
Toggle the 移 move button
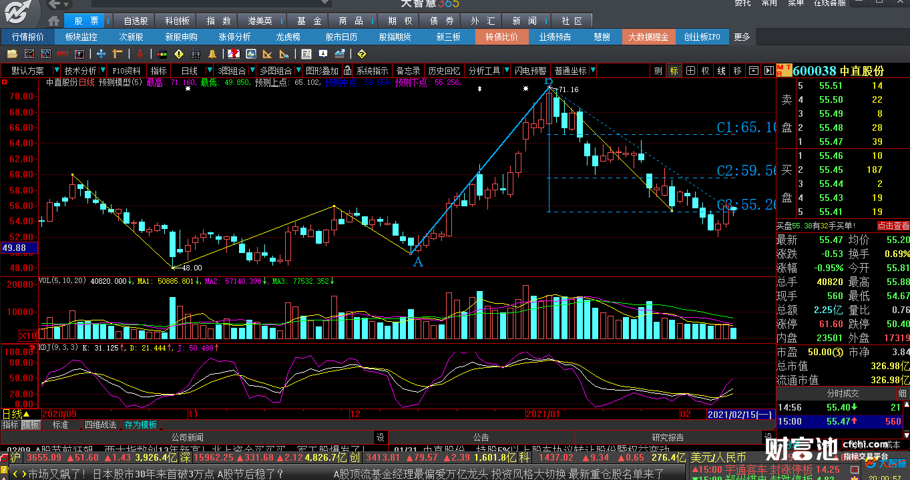click(737, 70)
